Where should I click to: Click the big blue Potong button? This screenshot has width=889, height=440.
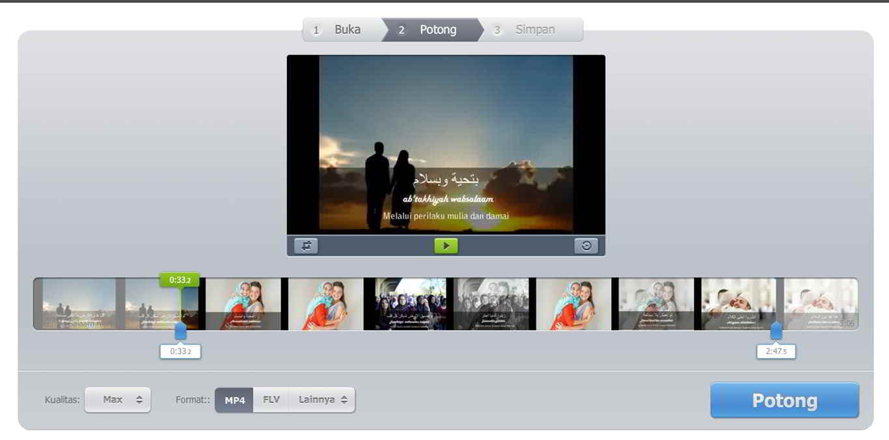[x=785, y=400]
